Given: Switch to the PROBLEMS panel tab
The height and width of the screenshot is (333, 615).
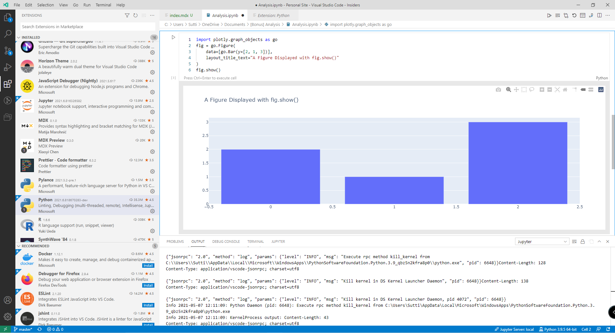Looking at the screenshot, I should pyautogui.click(x=175, y=242).
